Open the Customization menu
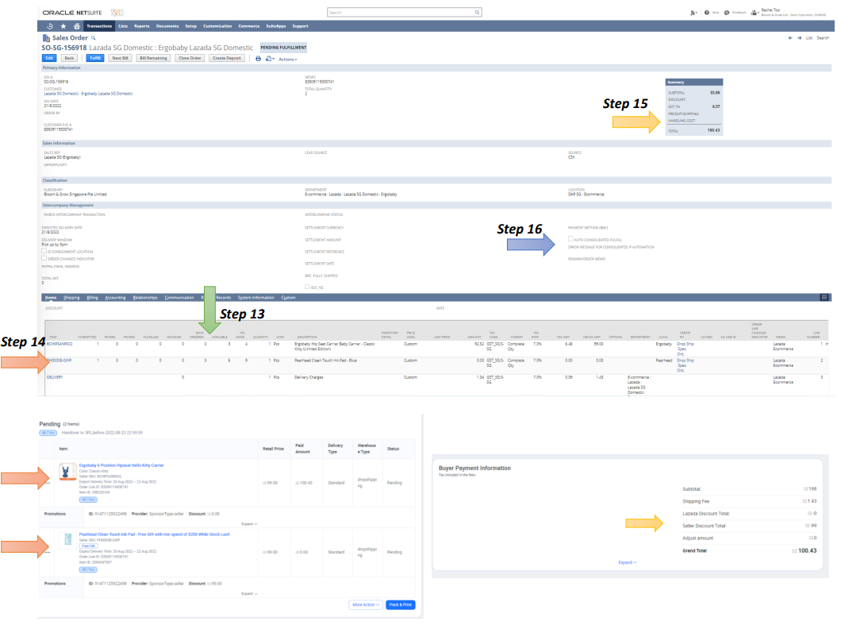The image size is (841, 625). (217, 26)
